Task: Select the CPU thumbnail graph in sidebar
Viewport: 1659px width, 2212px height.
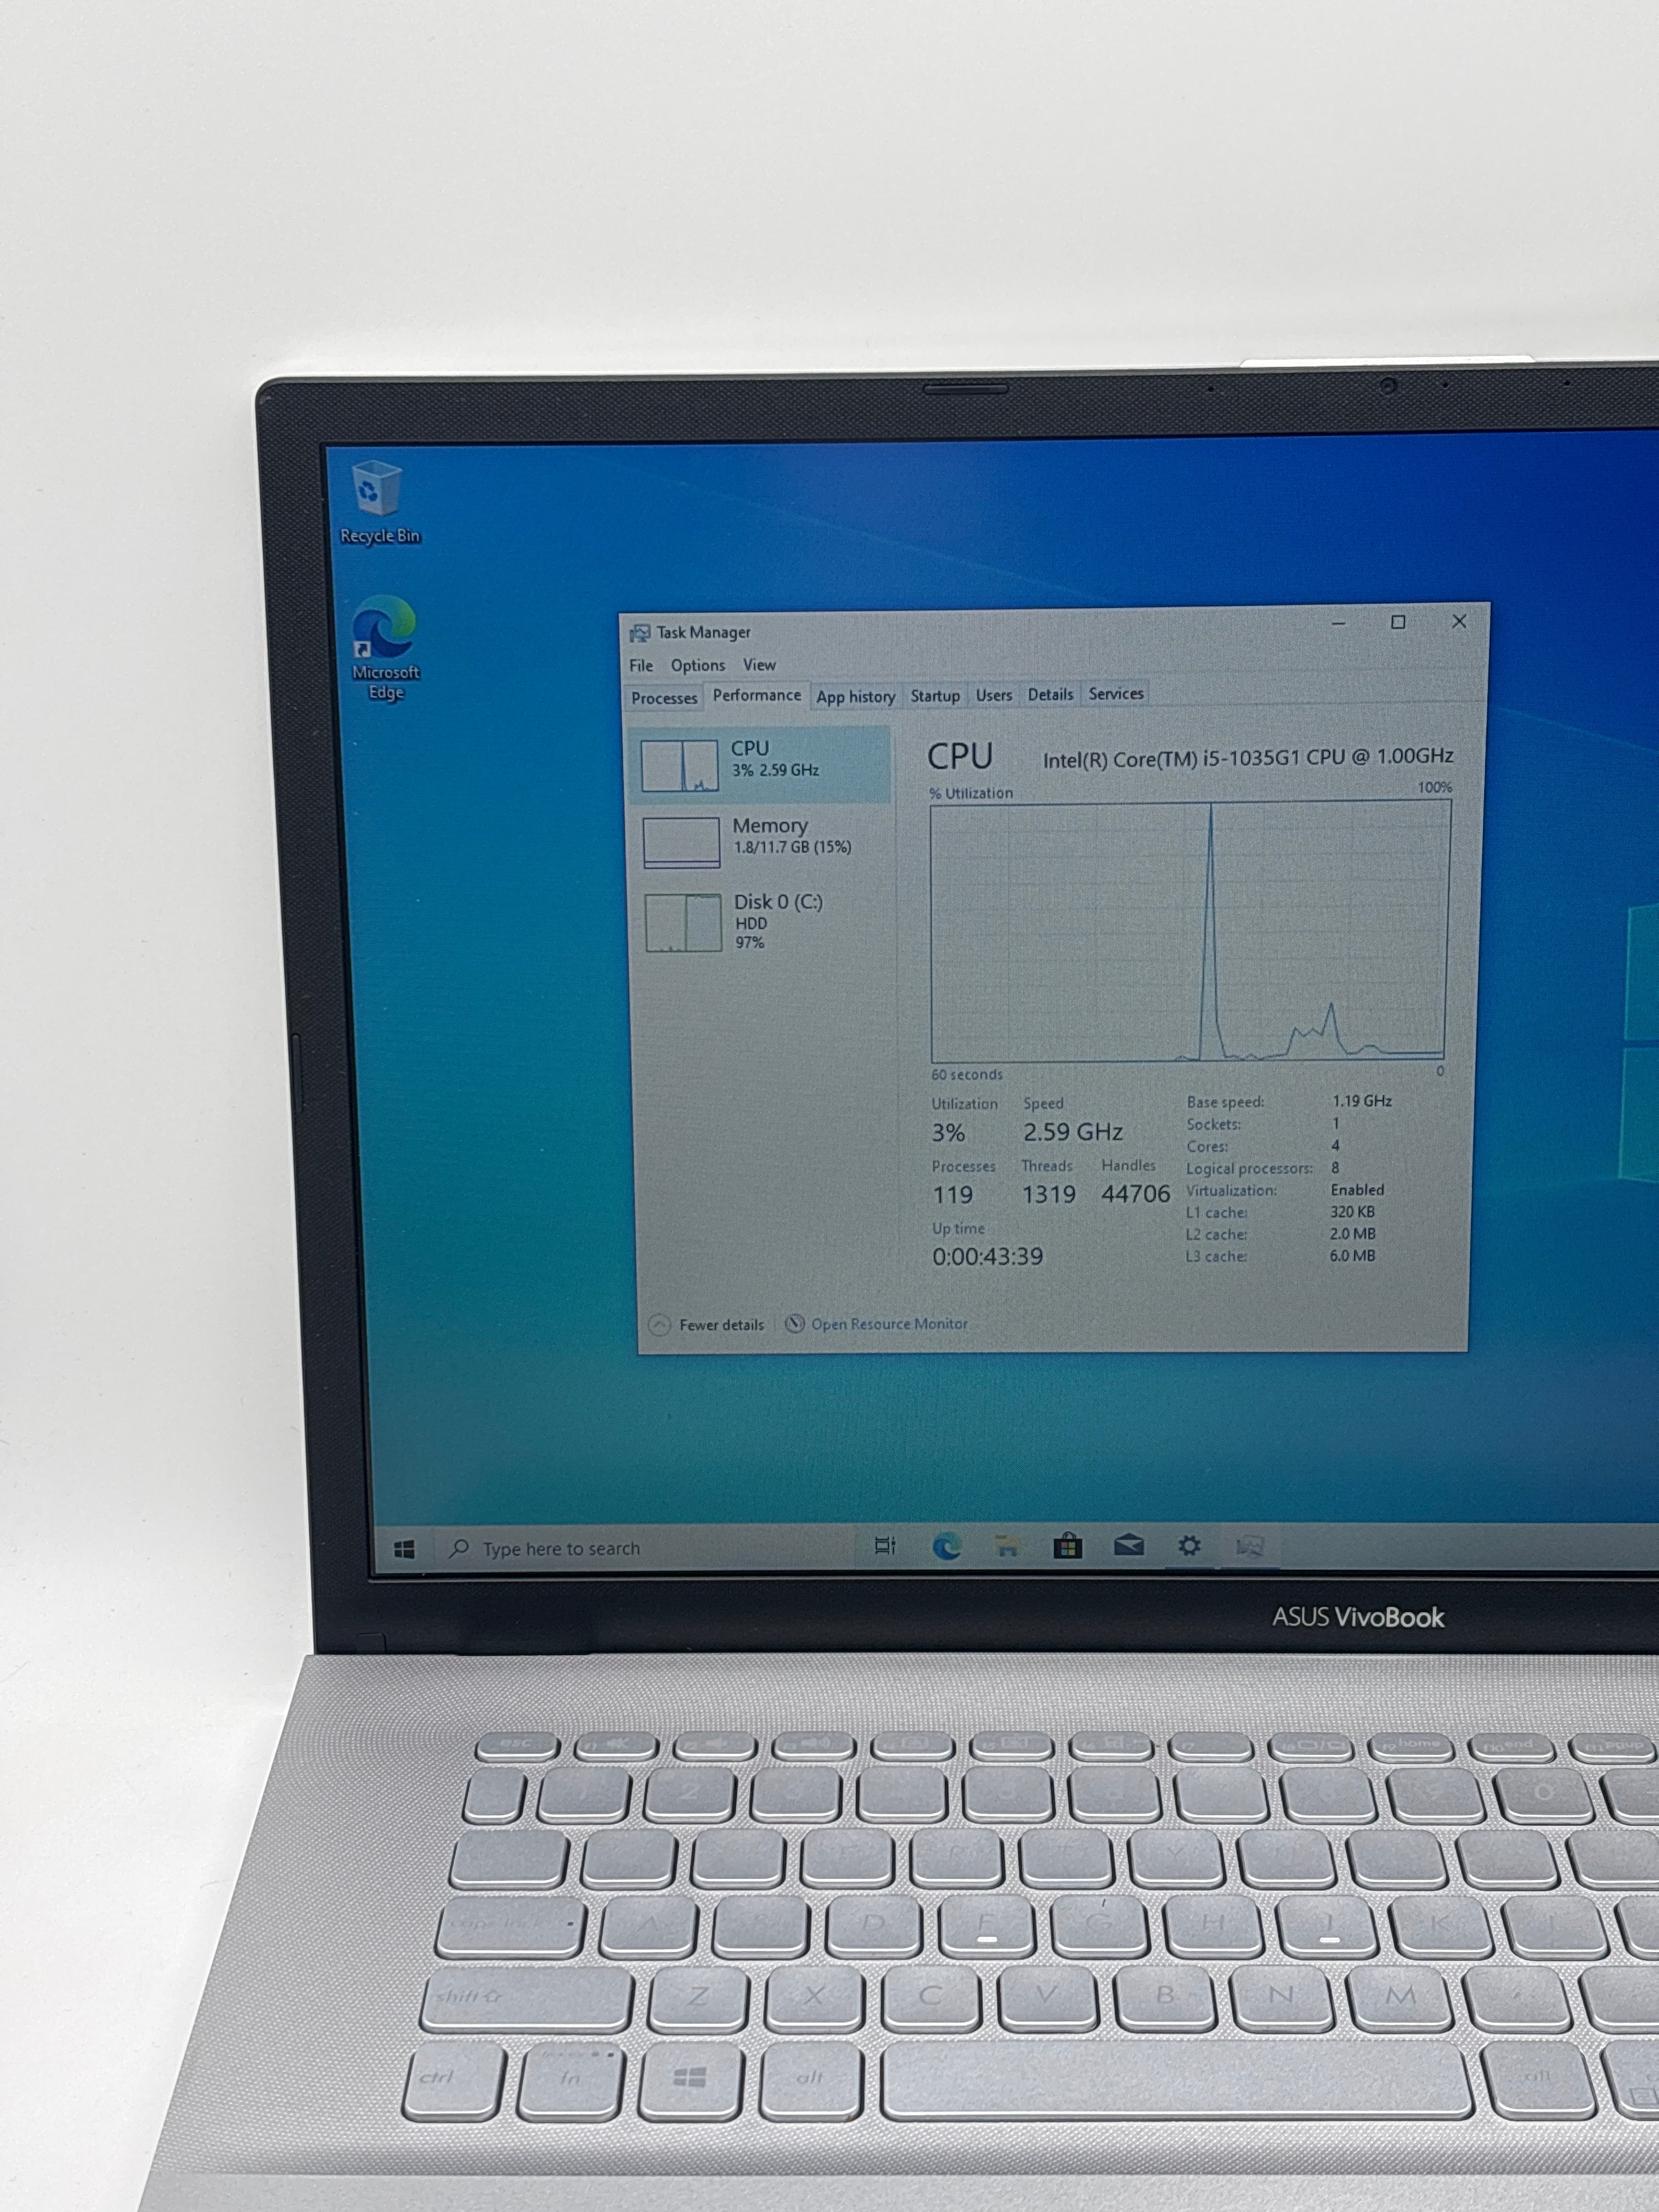Action: (679, 766)
